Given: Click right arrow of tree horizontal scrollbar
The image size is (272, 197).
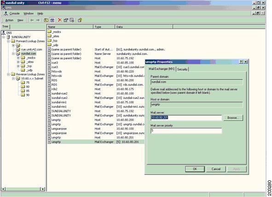Looking at the screenshot, I should [43, 189].
